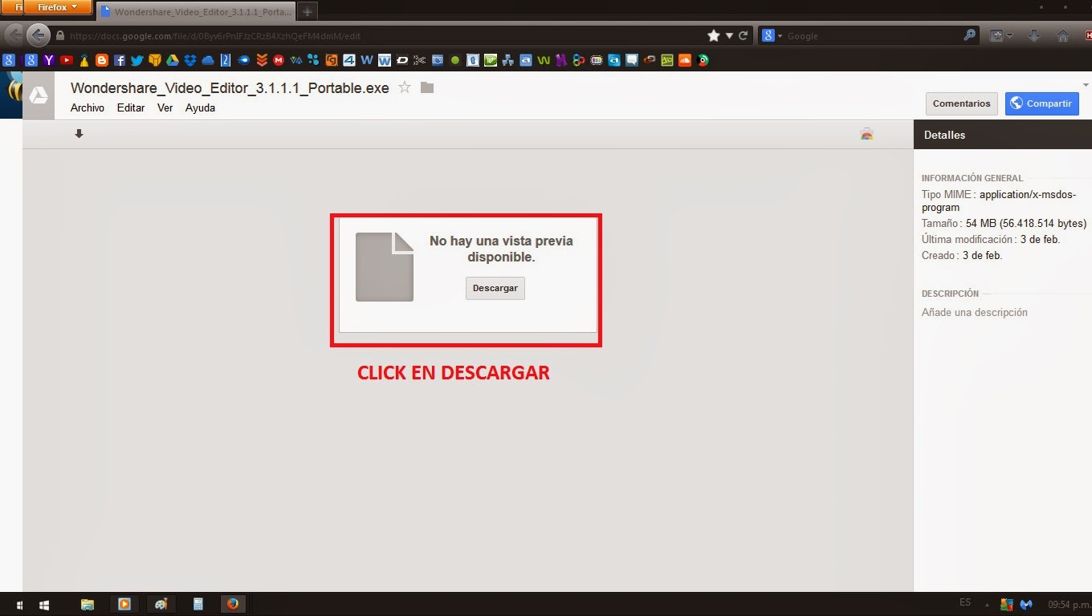Screen dimensions: 1092x616
Task: Open the Dropbox bookmark icon
Action: click(x=190, y=60)
